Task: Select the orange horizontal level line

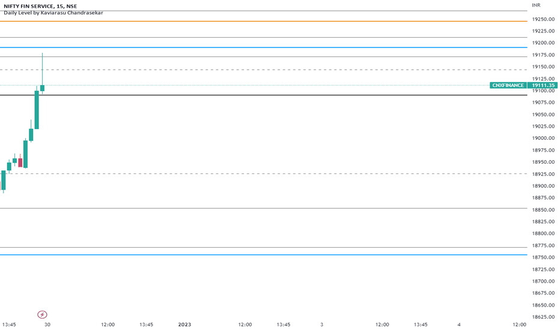Action: [x=264, y=22]
